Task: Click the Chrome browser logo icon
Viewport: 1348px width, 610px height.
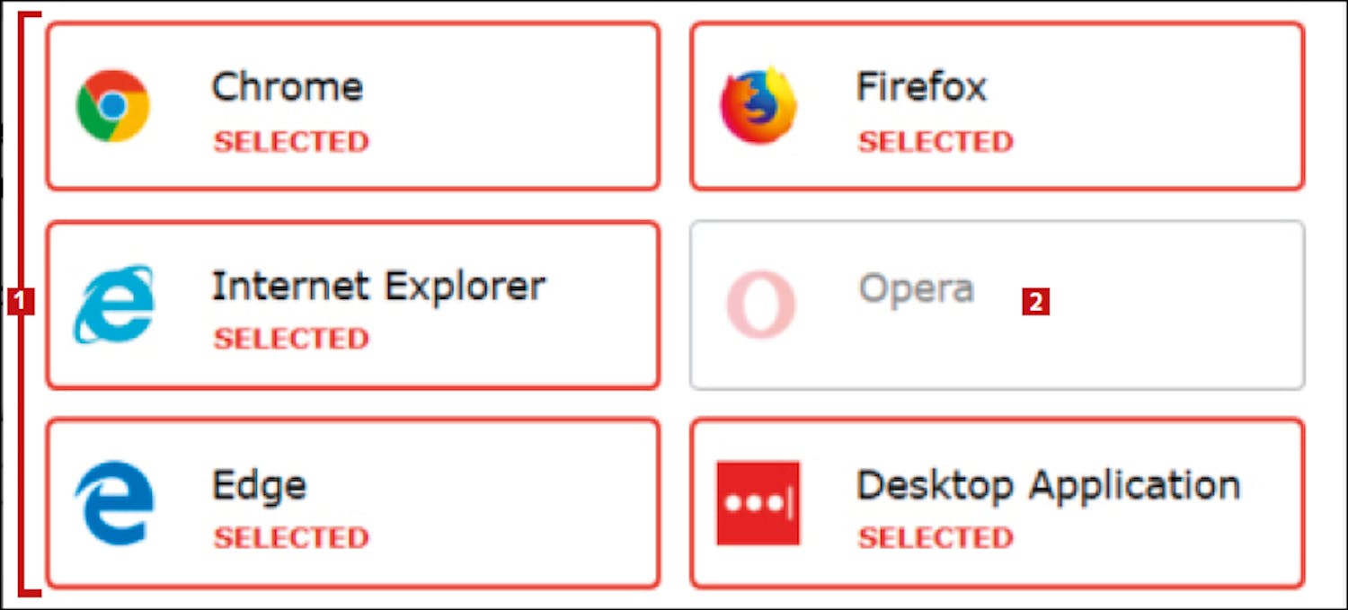Action: 112,106
